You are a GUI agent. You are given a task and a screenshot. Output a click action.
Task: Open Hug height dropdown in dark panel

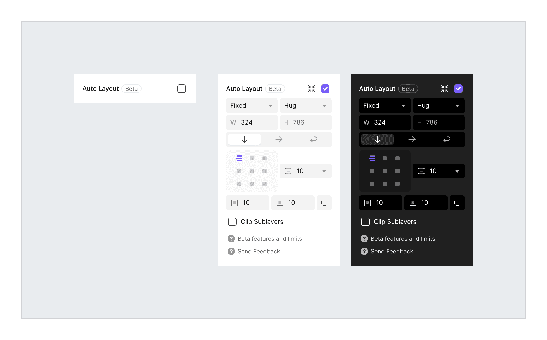point(438,106)
